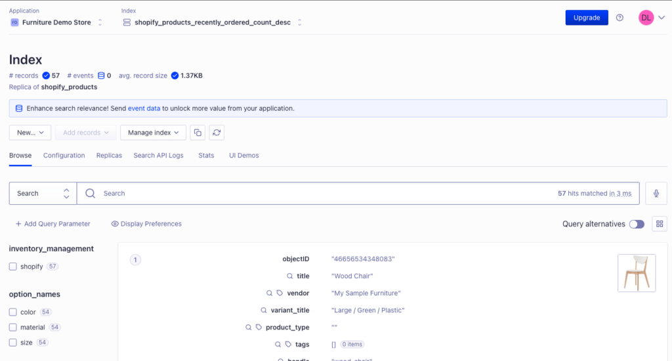
Task: Click the magnifier icon beside variant_title
Action: 264,310
